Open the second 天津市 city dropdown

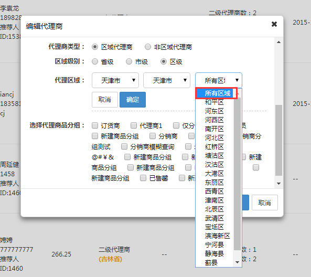pos(167,80)
